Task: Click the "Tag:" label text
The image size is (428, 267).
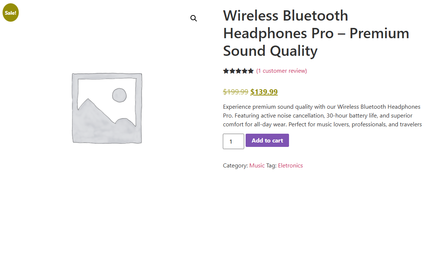Action: pyautogui.click(x=271, y=166)
